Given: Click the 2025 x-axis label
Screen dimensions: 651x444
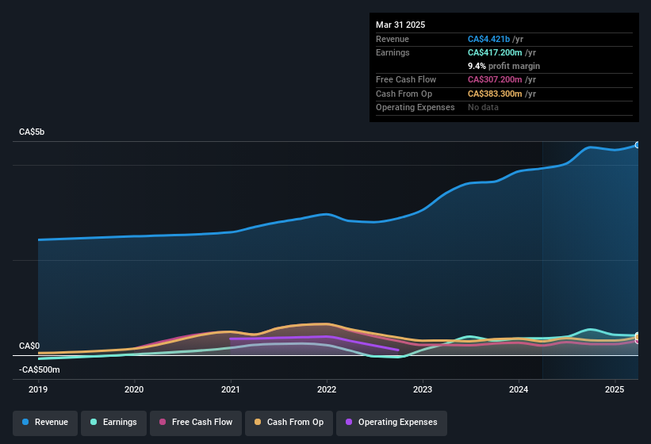Looking at the screenshot, I should pos(615,389).
